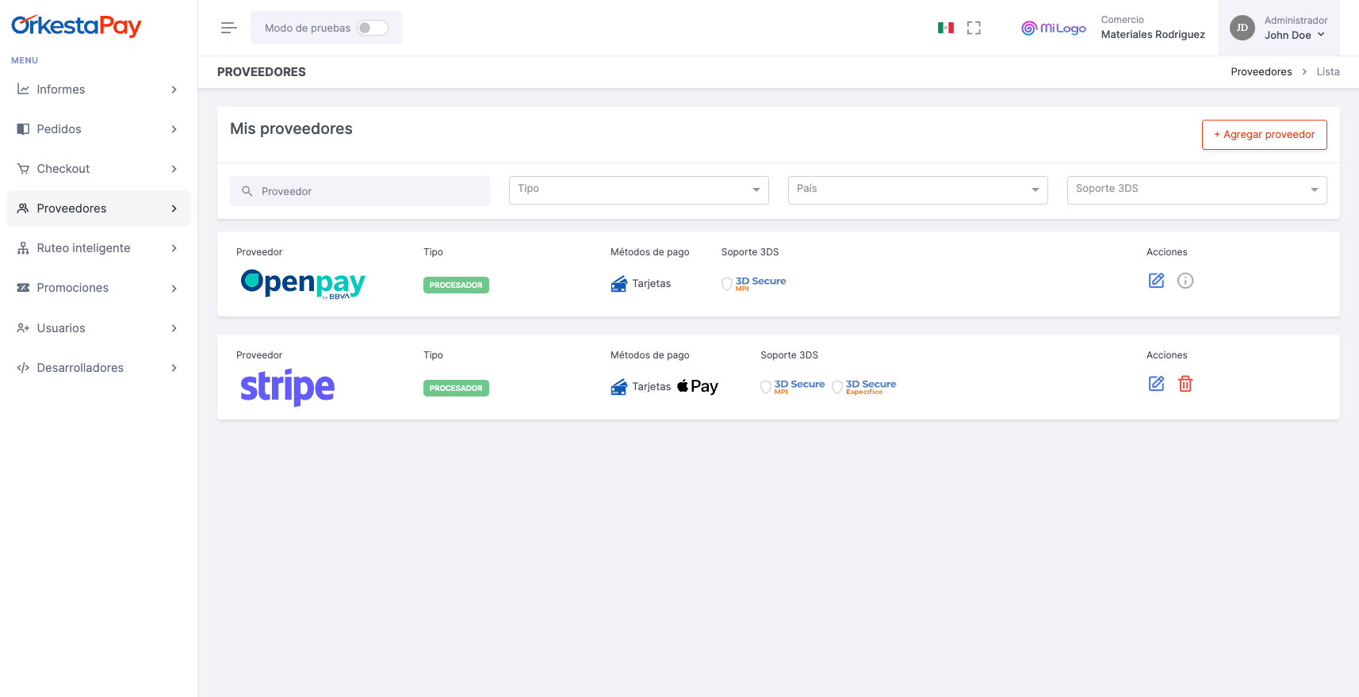Toggle Modo de pruebas switch
1359x697 pixels.
[373, 28]
